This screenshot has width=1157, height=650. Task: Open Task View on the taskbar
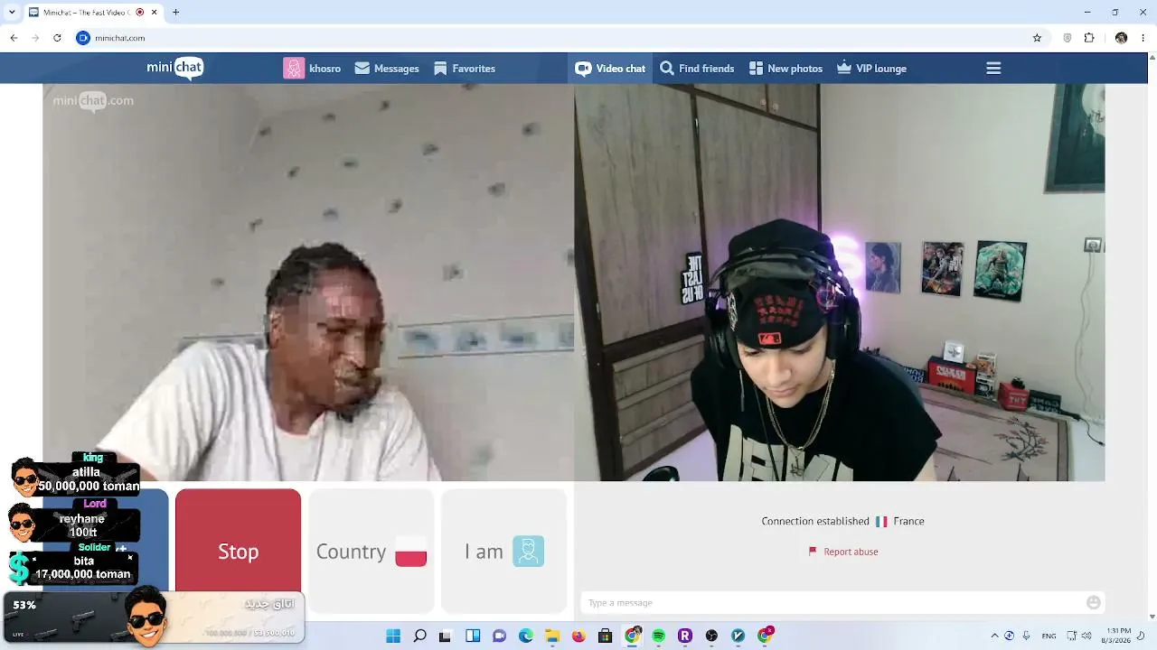click(445, 636)
